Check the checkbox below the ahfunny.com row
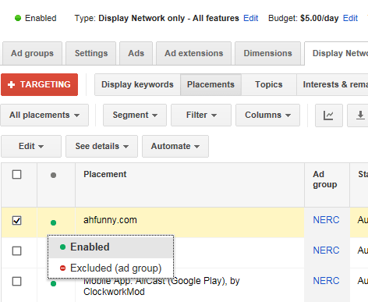Image resolution: width=368 pixels, height=302 pixels. [17, 251]
